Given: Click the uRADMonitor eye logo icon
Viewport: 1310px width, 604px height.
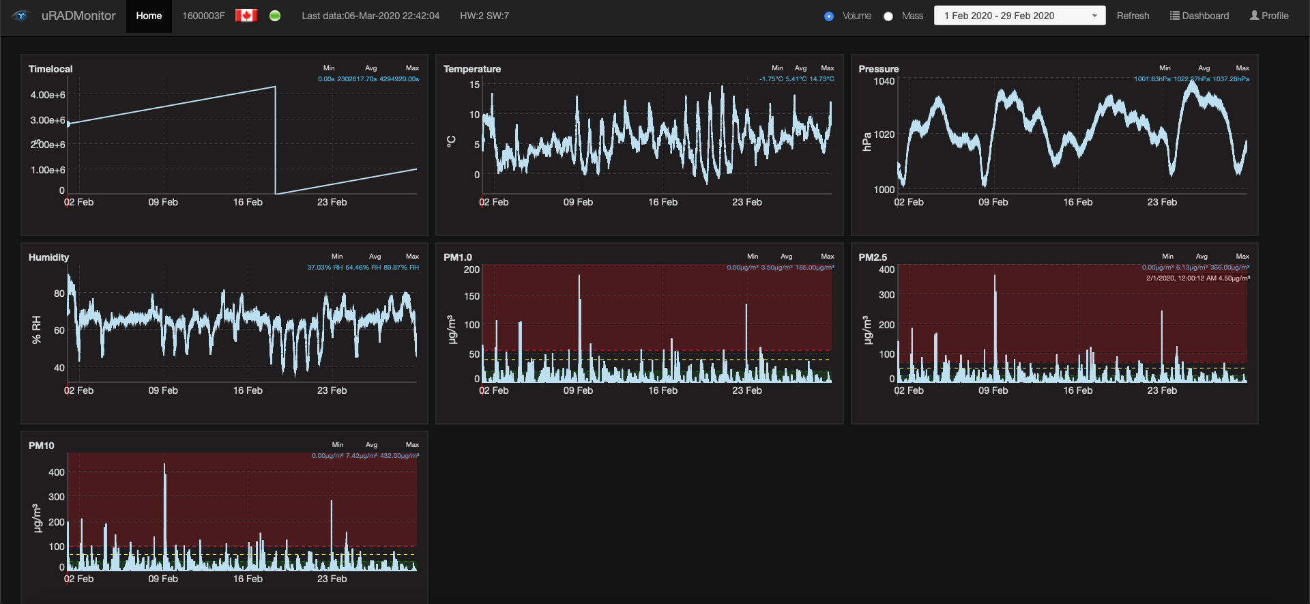Looking at the screenshot, I should click(20, 16).
